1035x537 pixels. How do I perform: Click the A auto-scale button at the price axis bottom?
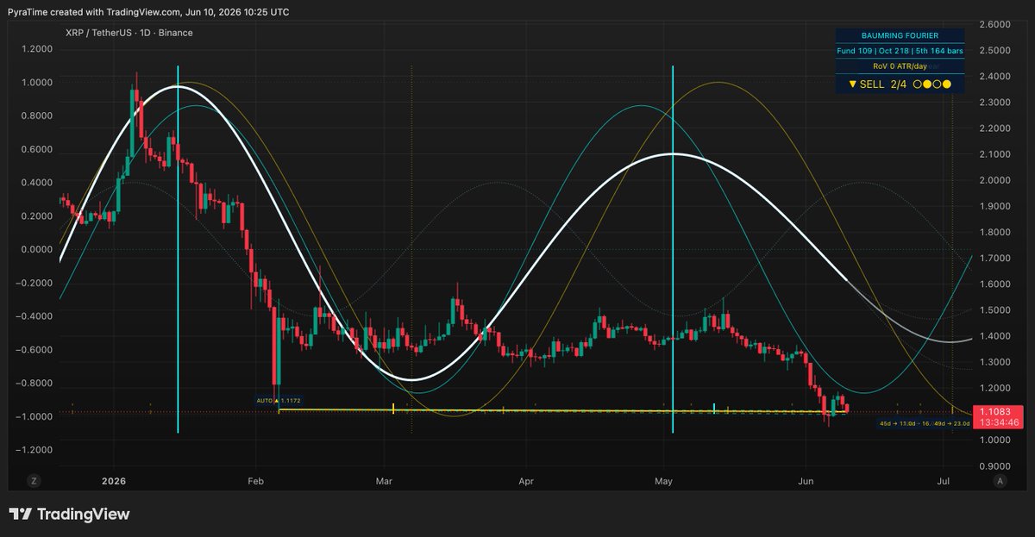tap(1000, 480)
